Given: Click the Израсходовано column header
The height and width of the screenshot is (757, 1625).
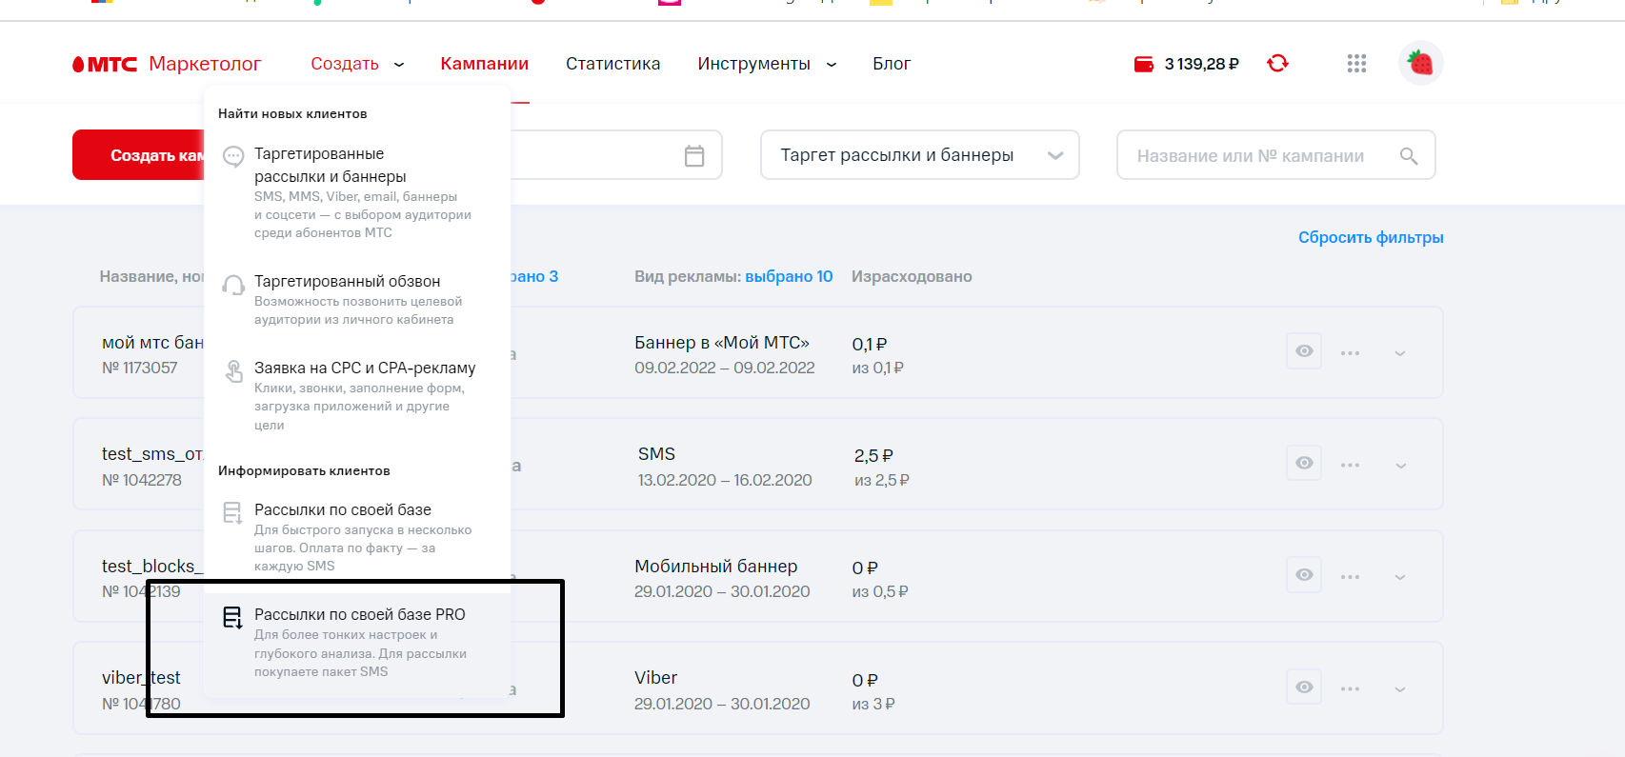Looking at the screenshot, I should tap(912, 276).
